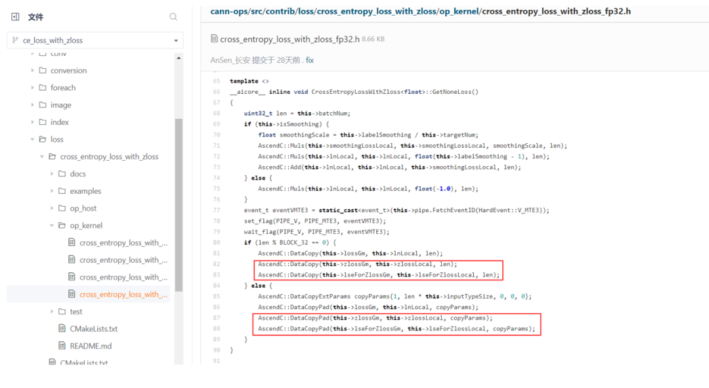Go to loss in the breadcrumb path
The image size is (709, 388).
pyautogui.click(x=305, y=11)
